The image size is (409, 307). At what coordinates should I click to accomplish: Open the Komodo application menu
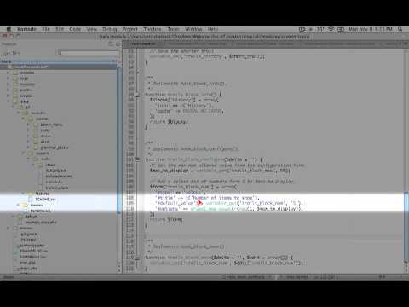(26, 29)
